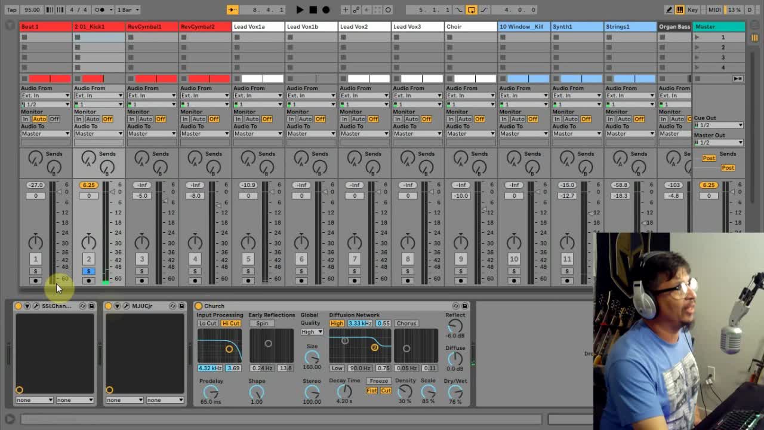764x430 pixels.
Task: Toggle Hi Cut in Church Input Processing
Action: point(230,324)
